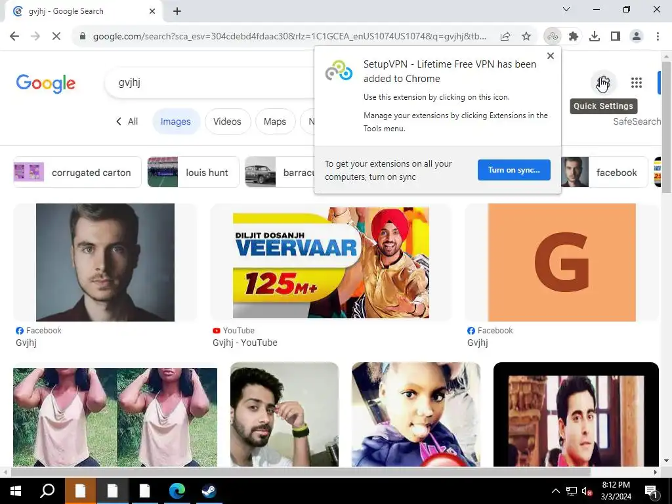Open Steam from the taskbar

209,491
